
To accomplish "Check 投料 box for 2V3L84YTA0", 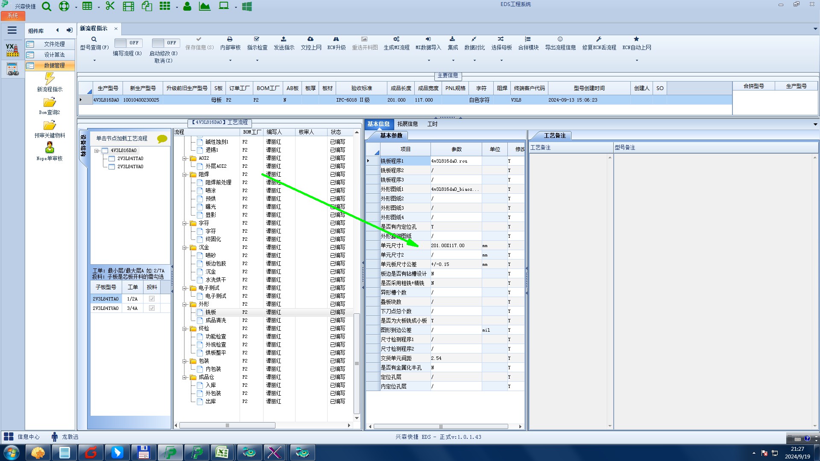I will tap(152, 299).
